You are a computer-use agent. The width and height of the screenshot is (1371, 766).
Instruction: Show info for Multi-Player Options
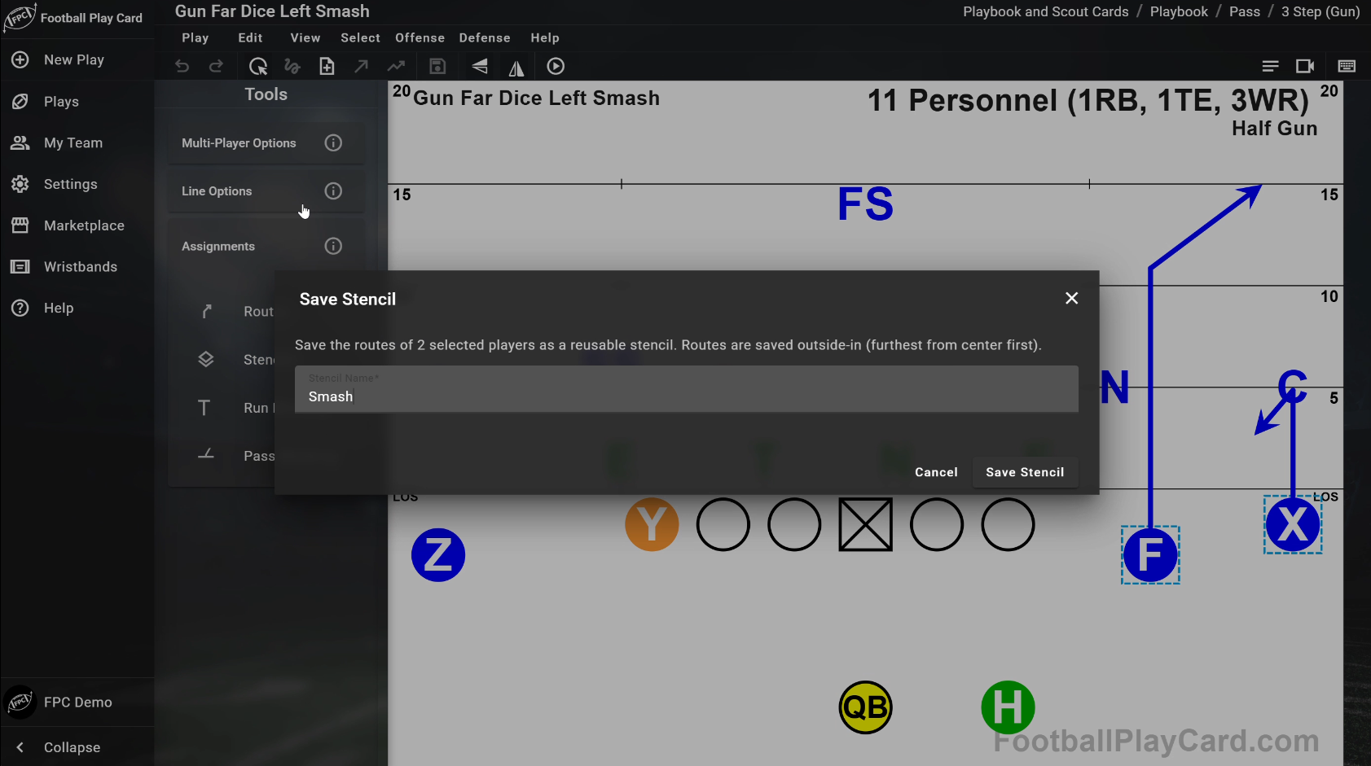click(x=333, y=143)
